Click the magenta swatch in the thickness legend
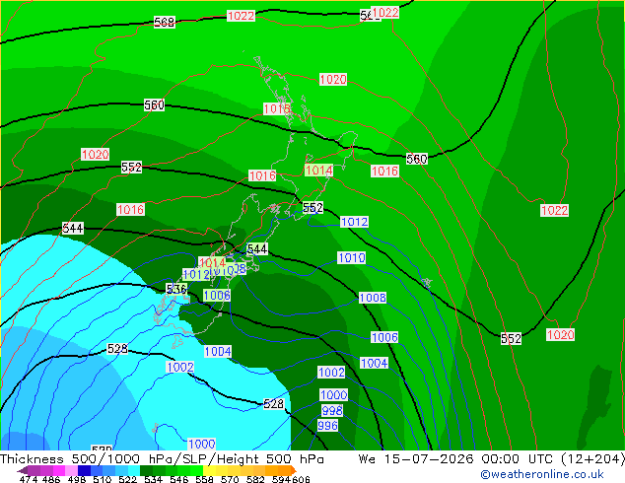 coord(58,470)
